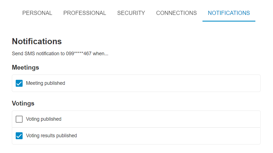Viewport: 273px width, 153px height.
Task: Click the blue underline beneath NOTIFICATIONS tab
Action: (229, 21)
